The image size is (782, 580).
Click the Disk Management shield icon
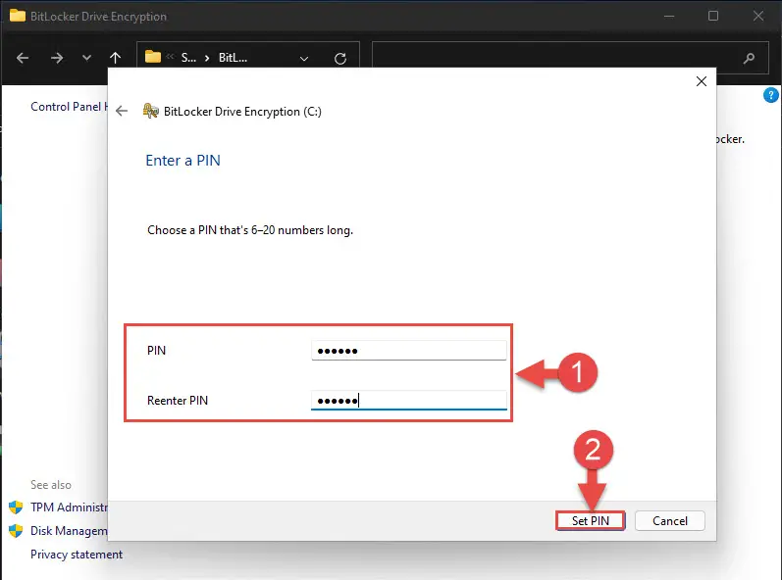16,531
